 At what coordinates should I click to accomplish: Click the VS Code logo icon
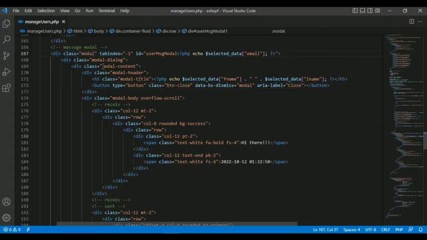(x=5, y=11)
